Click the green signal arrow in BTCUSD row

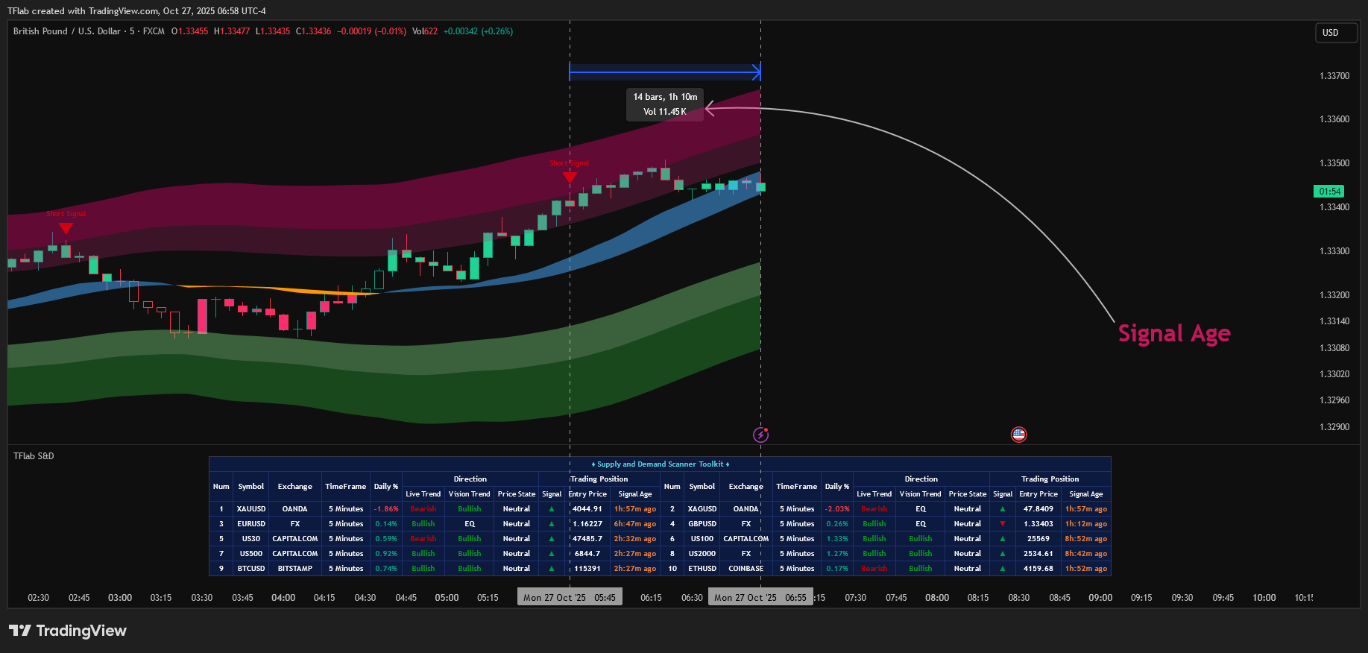(x=552, y=569)
